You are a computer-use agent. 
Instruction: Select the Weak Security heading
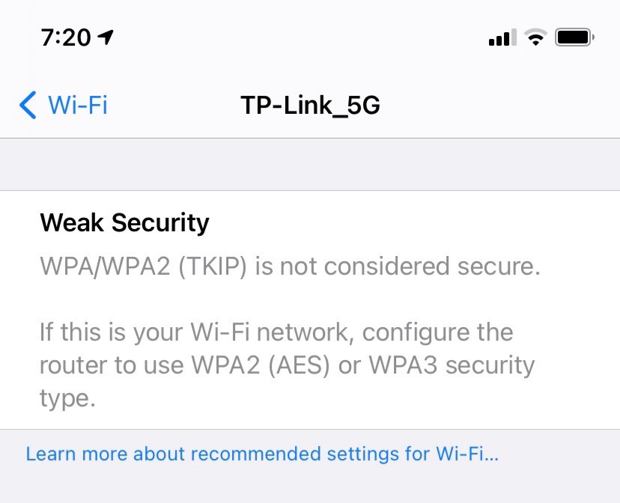(x=124, y=223)
